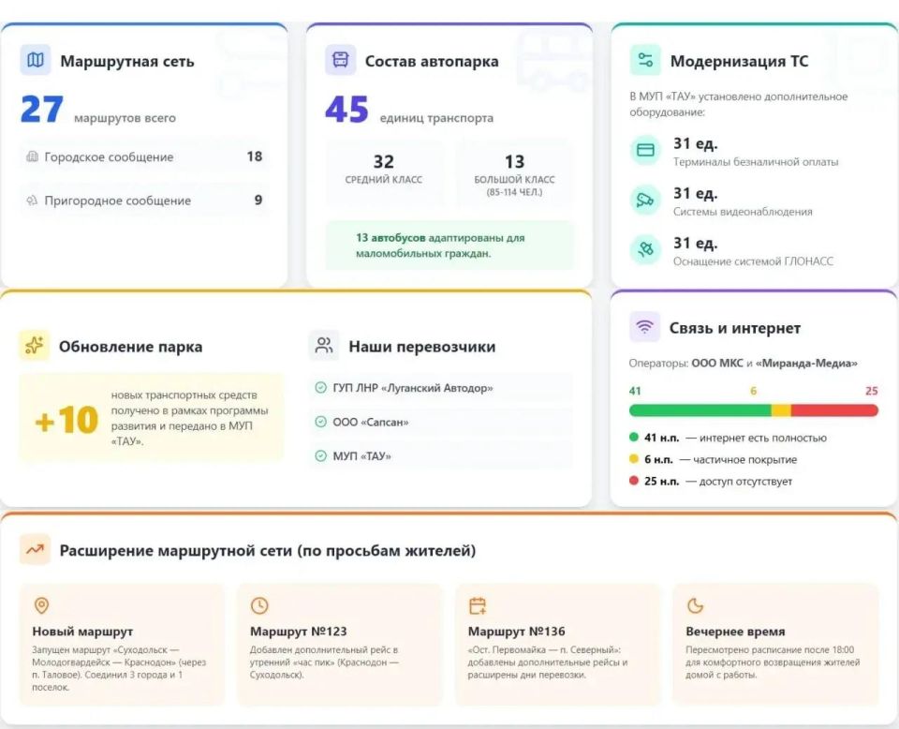Click the card icon for payment terminals
The height and width of the screenshot is (729, 899).
pyautogui.click(x=645, y=150)
